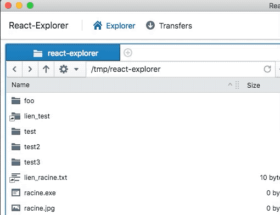Click the test2 folder icon
The height and width of the screenshot is (215, 280).
click(x=16, y=146)
